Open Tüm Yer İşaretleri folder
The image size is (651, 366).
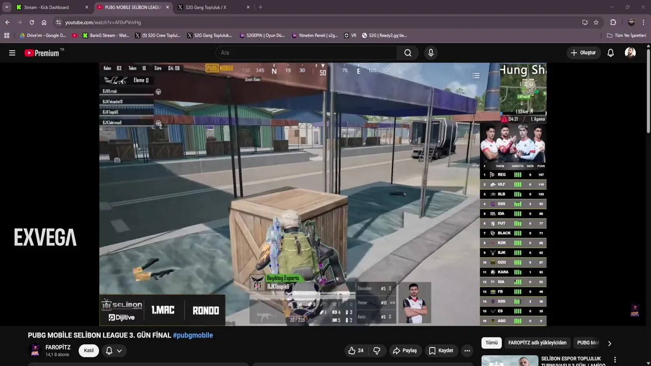(626, 36)
